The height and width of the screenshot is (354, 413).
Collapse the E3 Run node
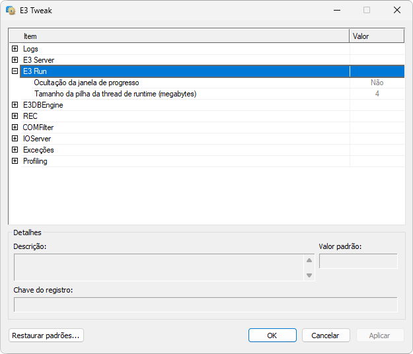[x=15, y=71]
